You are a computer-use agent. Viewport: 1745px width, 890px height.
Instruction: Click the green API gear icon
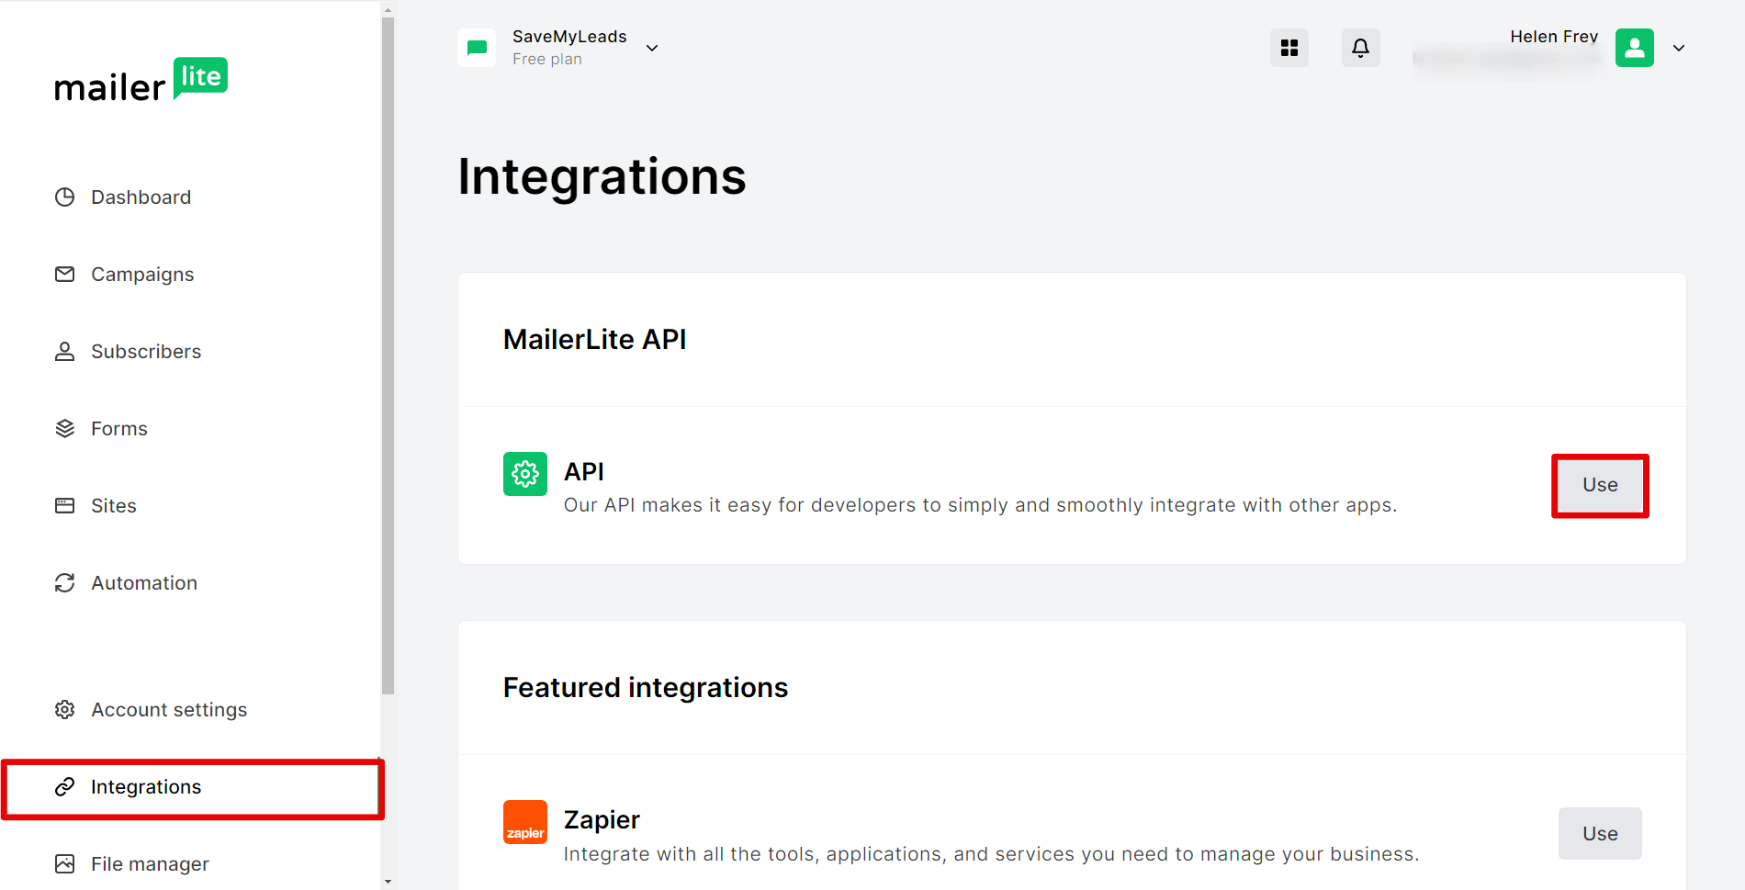click(x=525, y=474)
